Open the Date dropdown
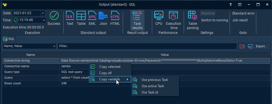 pyautogui.click(x=43, y=13)
